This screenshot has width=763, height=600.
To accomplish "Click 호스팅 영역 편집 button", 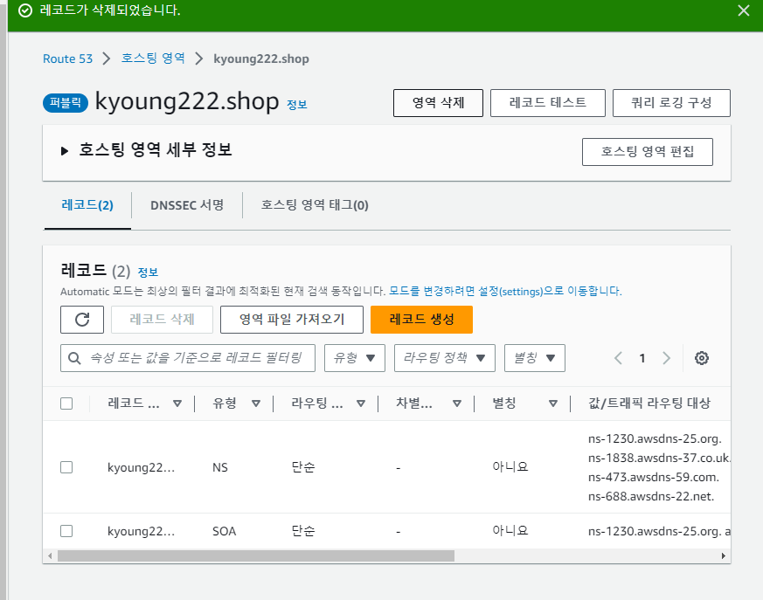I will point(648,152).
